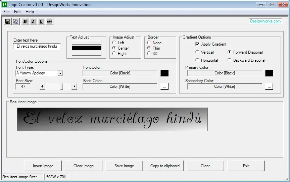The width and height of the screenshot is (290, 182).
Task: Pick primary gradient color black swatch
Action: click(x=269, y=73)
